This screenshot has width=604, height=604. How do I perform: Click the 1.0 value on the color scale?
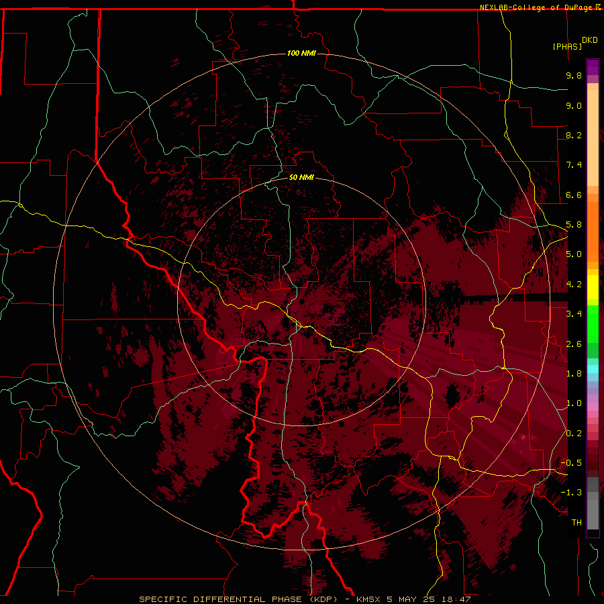(574, 403)
